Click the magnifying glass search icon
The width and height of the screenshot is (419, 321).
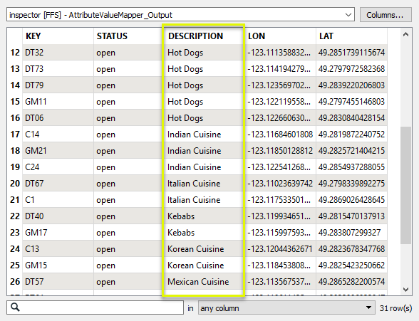click(x=15, y=307)
